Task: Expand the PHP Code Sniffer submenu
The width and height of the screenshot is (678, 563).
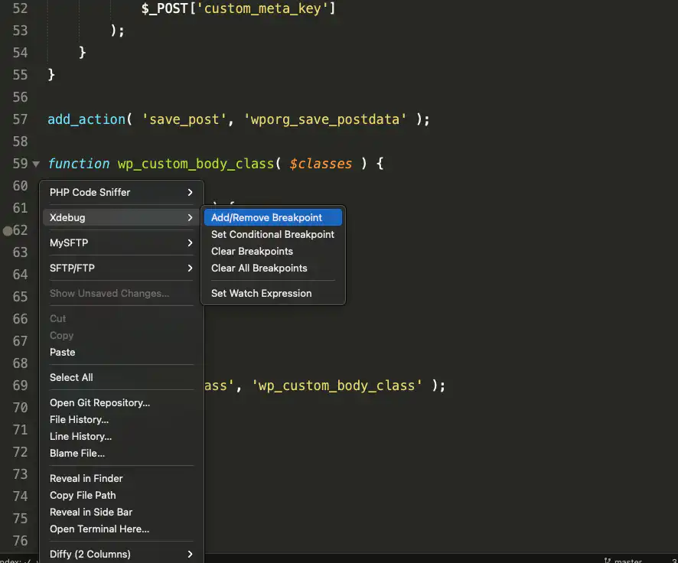Action: click(121, 192)
